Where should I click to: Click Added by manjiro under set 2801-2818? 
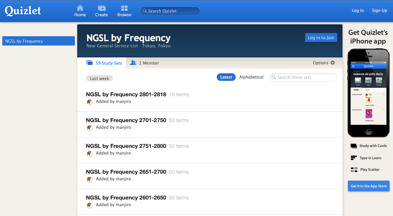113,101
